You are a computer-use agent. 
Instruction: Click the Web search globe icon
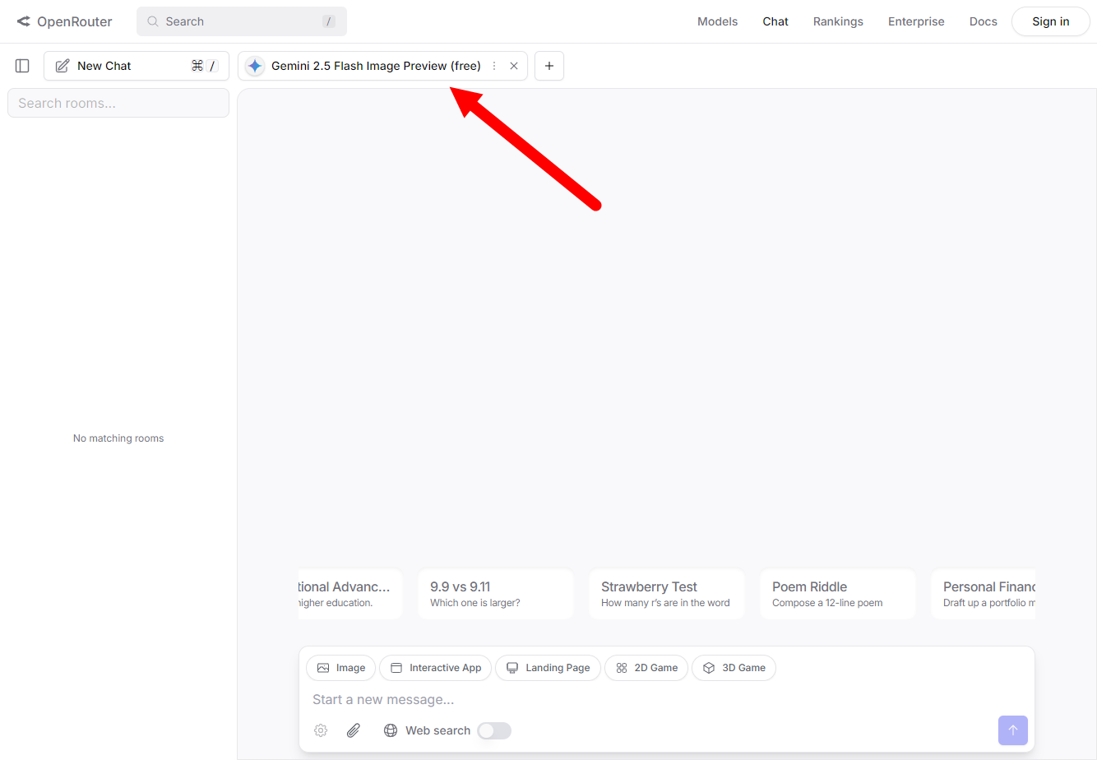(x=391, y=730)
